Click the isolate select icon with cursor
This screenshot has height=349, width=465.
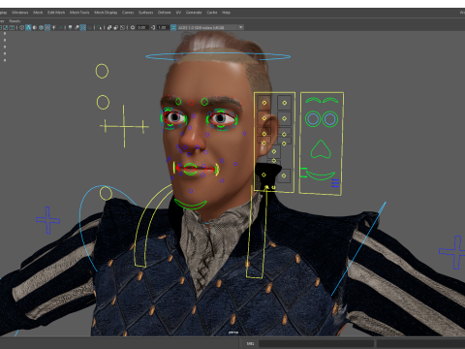[x=100, y=28]
